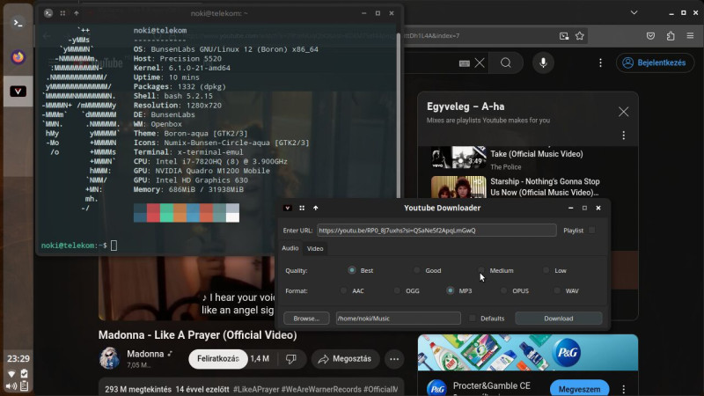Choose OPUS format radio button
704x396 pixels.
[503, 291]
